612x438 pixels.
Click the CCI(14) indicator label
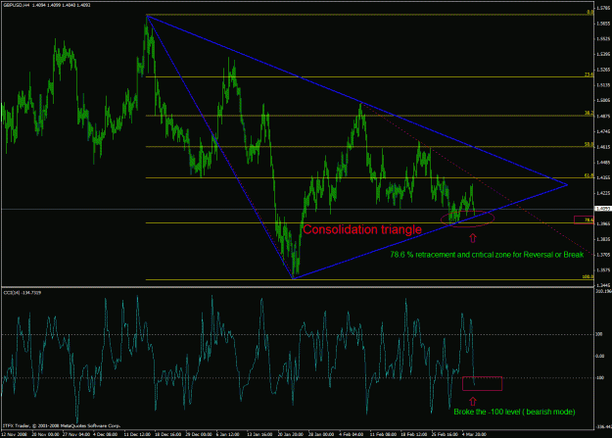pos(23,293)
